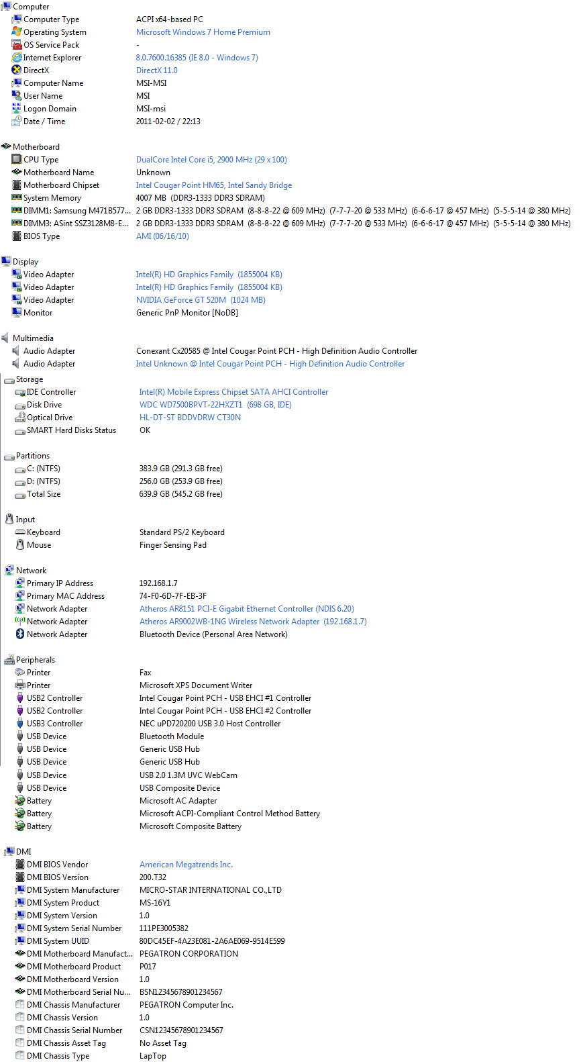The height and width of the screenshot is (1062, 583).
Task: Click the Partitions section icon
Action: 9,456
